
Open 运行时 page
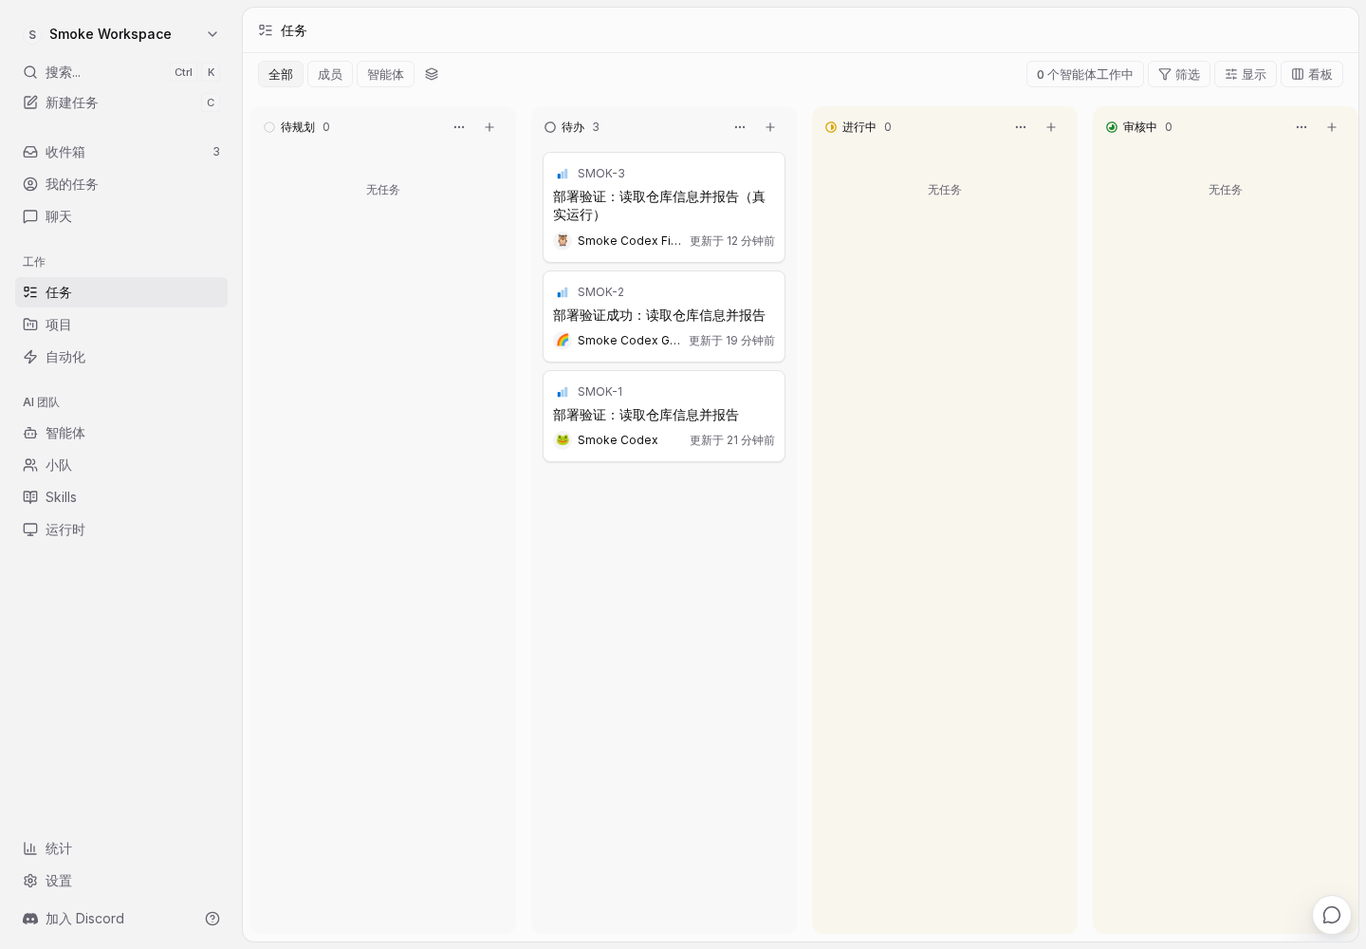pos(121,530)
